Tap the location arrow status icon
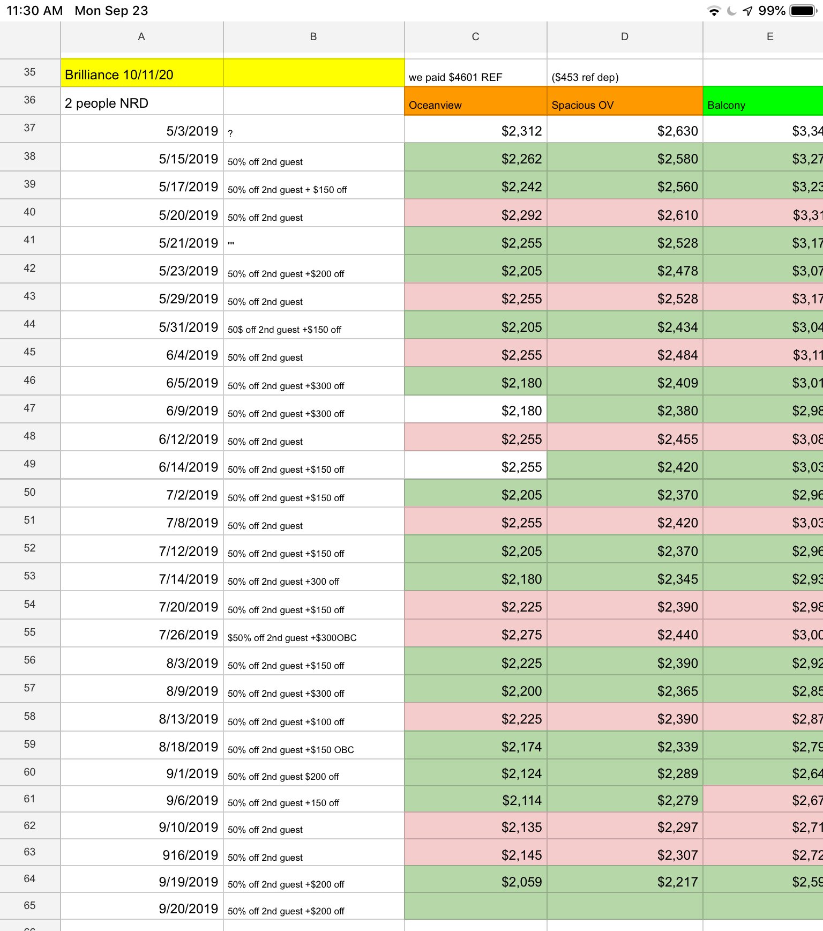 (x=747, y=11)
